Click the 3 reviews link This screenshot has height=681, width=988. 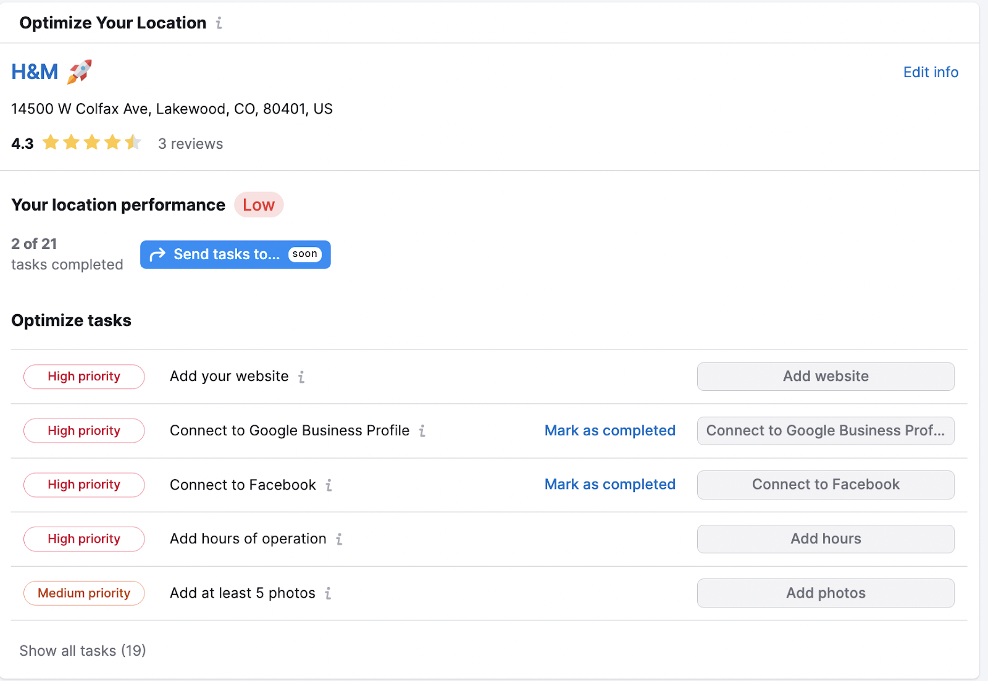pos(190,143)
